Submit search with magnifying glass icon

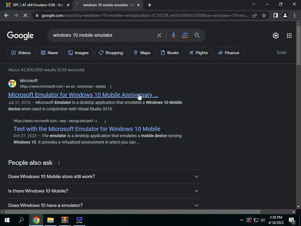click(x=197, y=35)
